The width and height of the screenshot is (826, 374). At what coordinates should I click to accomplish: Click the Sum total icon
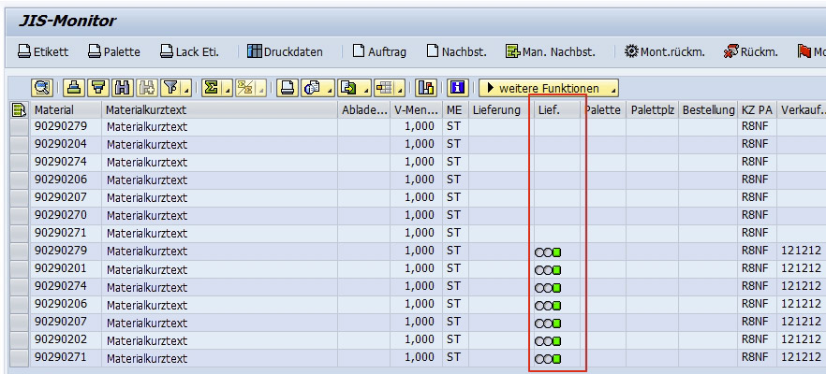pyautogui.click(x=212, y=89)
